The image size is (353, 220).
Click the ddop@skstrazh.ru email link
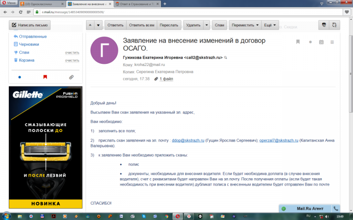[188, 140]
